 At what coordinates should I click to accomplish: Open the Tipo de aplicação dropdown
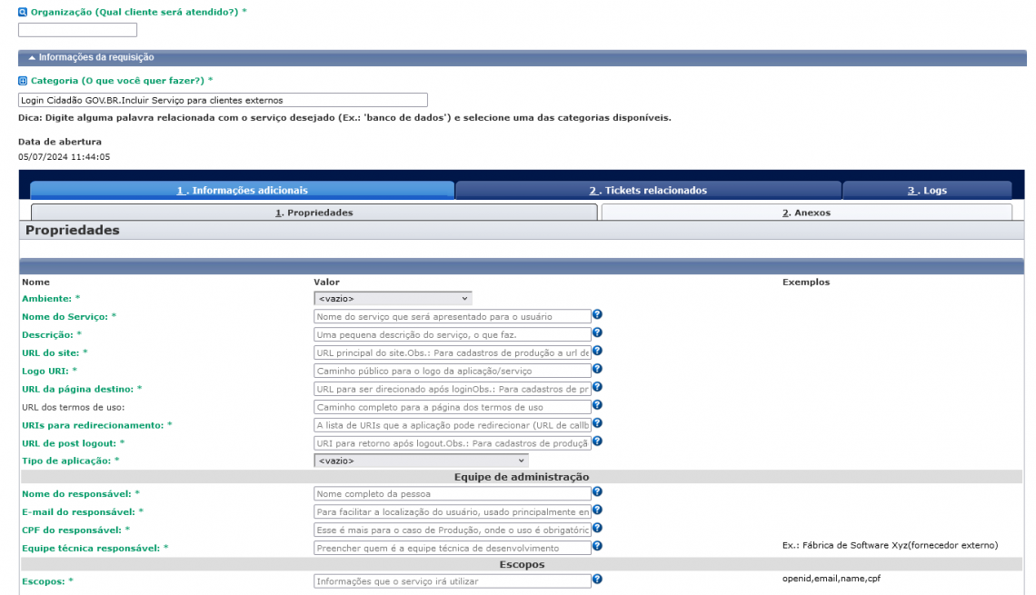(420, 461)
